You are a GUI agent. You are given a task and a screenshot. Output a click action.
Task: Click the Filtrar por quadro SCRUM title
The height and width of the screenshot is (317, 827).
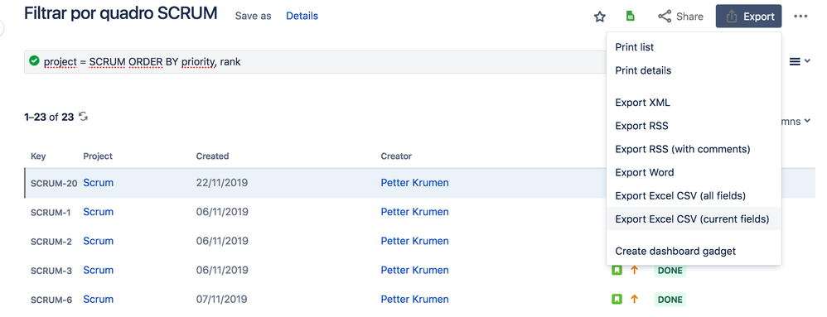121,14
